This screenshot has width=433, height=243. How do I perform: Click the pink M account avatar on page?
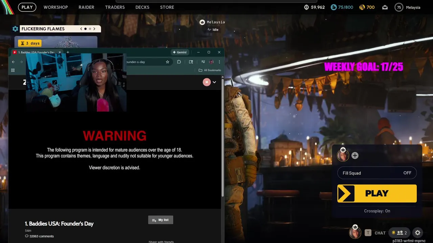207,82
